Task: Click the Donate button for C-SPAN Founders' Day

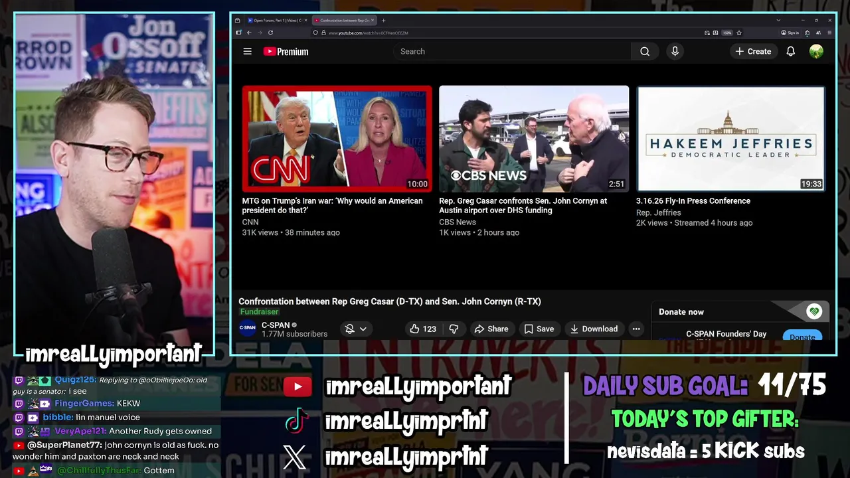Action: coord(802,336)
